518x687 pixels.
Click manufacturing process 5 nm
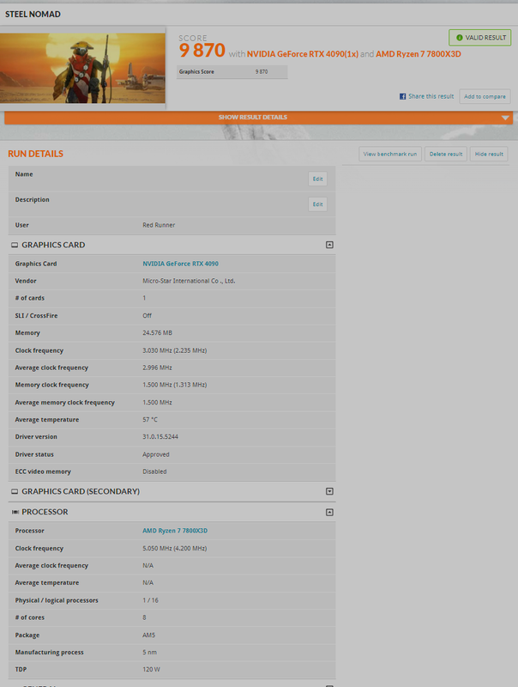tap(149, 653)
